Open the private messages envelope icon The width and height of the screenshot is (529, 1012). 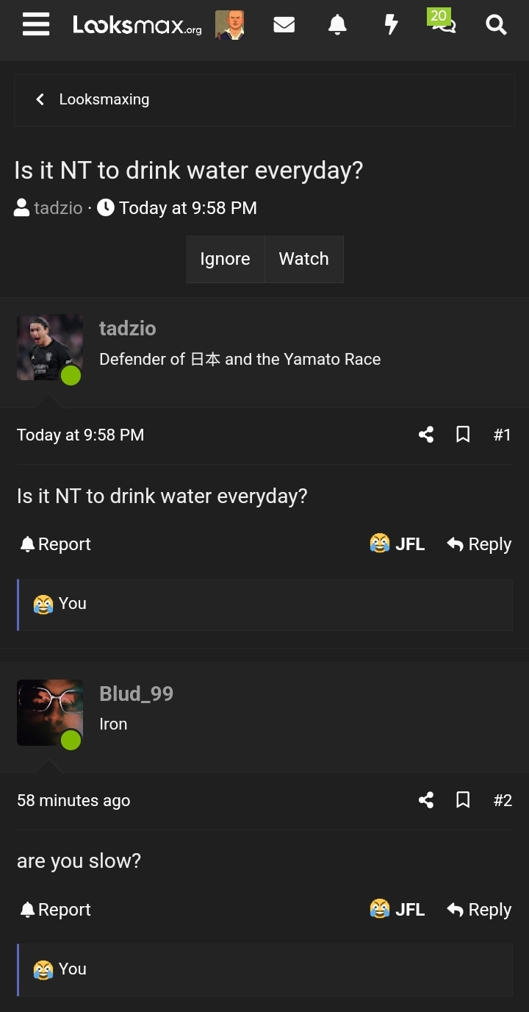284,24
